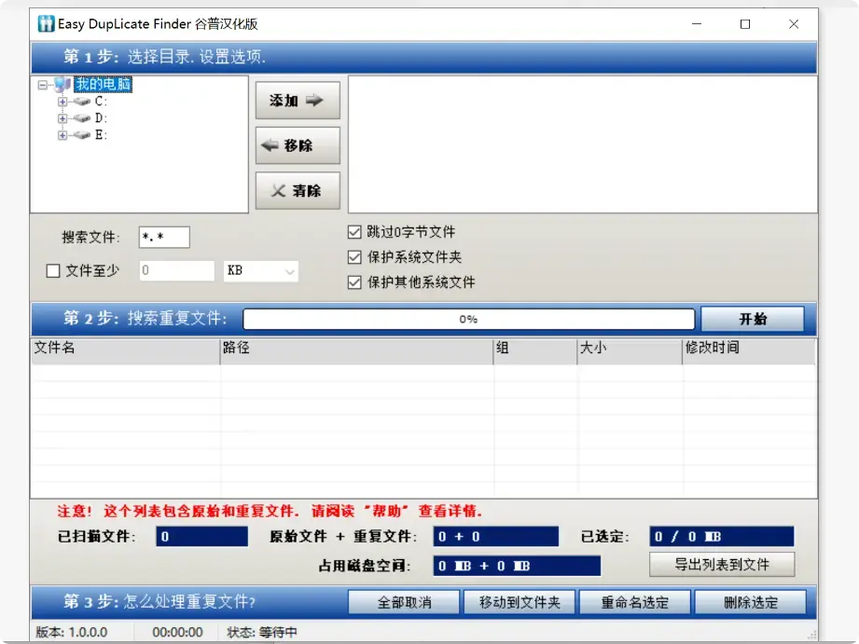The width and height of the screenshot is (859, 644).
Task: Disable the 跳过0字节文件 option
Action: tap(353, 232)
